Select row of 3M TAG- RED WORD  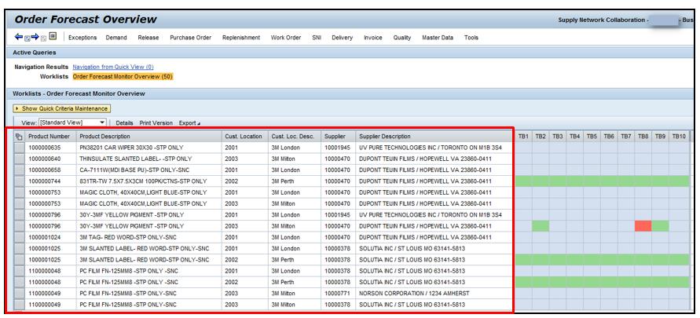coord(19,237)
